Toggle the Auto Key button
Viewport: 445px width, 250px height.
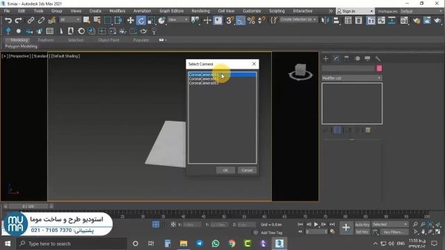362,224
